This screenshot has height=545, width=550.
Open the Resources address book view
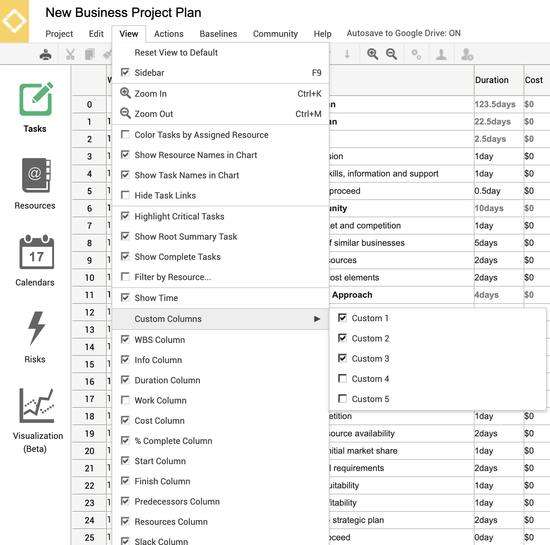(35, 184)
